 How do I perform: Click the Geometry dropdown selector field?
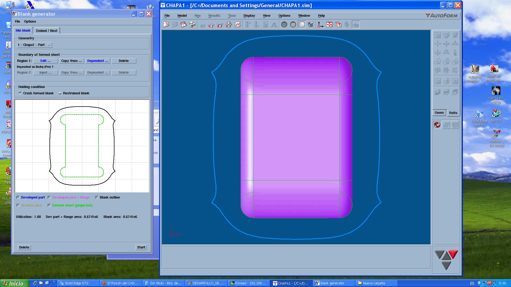(x=34, y=45)
